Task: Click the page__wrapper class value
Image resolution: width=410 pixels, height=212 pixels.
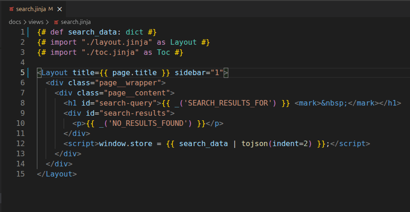Action: point(128,83)
